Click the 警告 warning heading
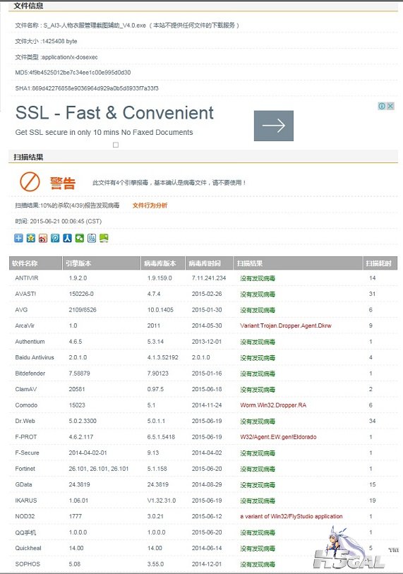The height and width of the screenshot is (574, 403). click(63, 183)
